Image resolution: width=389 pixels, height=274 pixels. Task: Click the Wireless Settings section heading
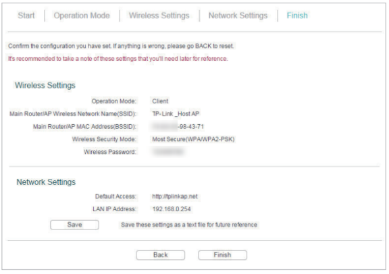tap(45, 85)
